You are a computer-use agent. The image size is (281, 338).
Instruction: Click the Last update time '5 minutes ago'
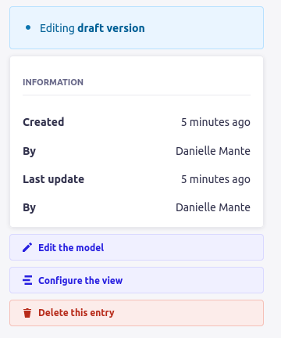pyautogui.click(x=215, y=179)
